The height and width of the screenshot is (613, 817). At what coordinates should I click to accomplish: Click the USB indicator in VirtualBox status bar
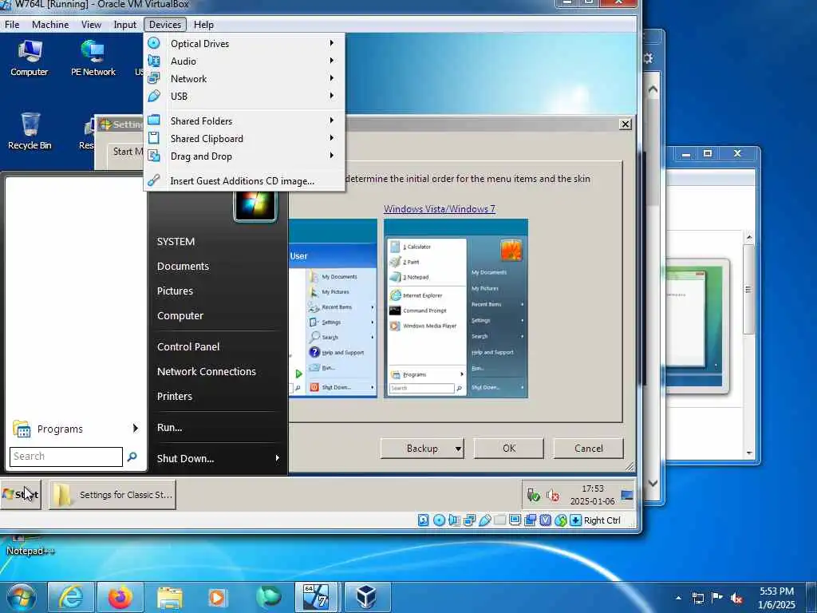coord(484,520)
